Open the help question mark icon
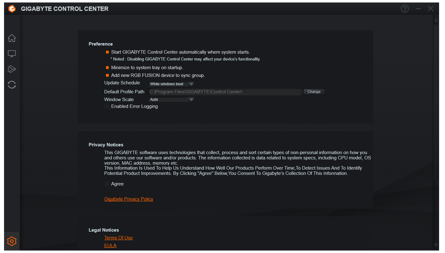This screenshot has height=253, width=445. click(405, 9)
